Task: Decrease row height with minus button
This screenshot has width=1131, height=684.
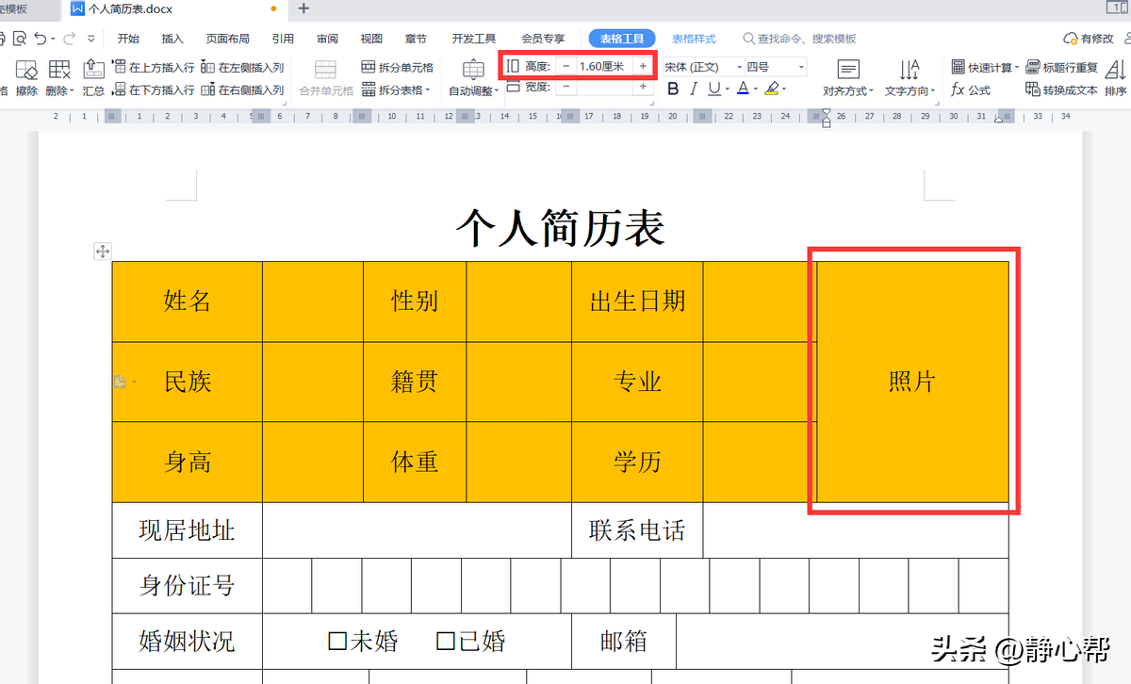Action: (x=565, y=66)
